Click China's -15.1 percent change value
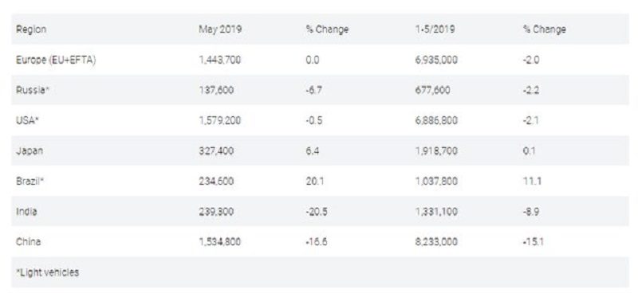 coord(534,242)
